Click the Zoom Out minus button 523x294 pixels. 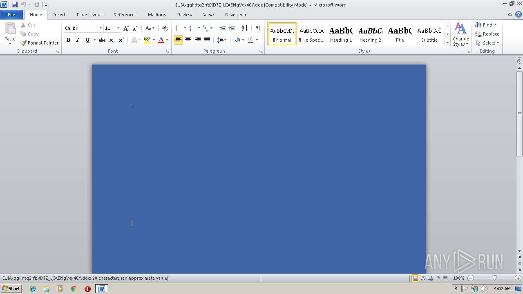point(471,278)
